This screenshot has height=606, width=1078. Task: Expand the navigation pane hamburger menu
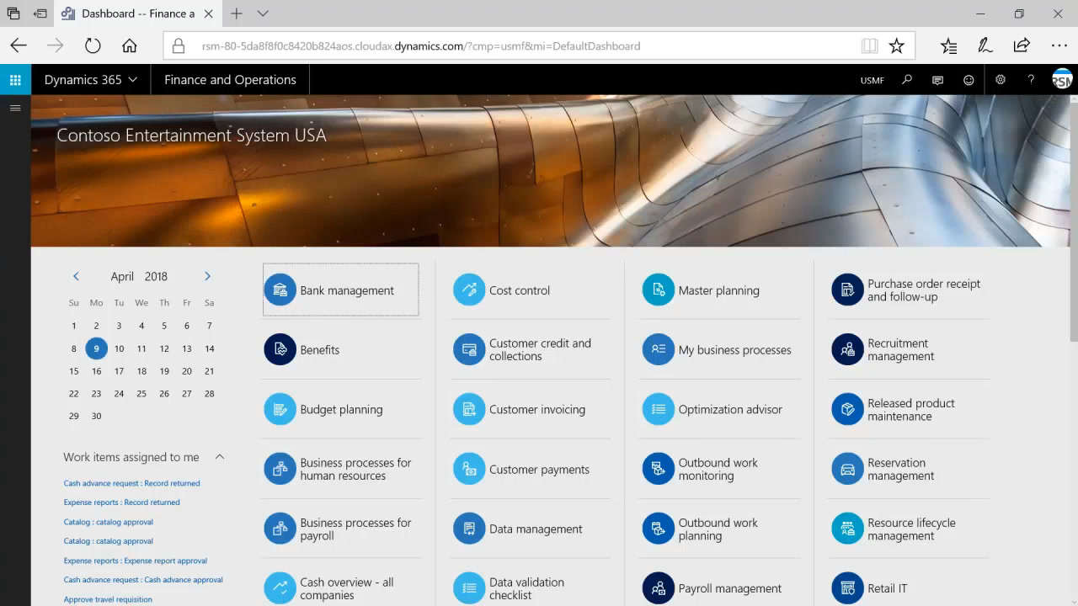(15, 108)
